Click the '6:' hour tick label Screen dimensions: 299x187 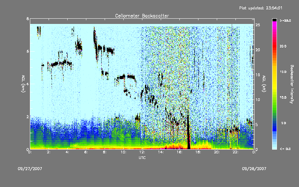click(86, 152)
